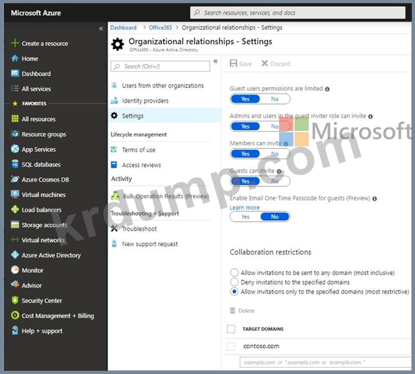The image size is (415, 374).
Task: Select the Dashboard icon in sidebar
Action: click(15, 73)
